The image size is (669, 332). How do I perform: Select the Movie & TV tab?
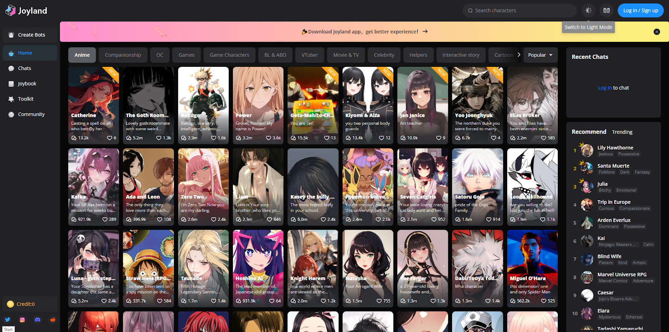click(x=346, y=55)
